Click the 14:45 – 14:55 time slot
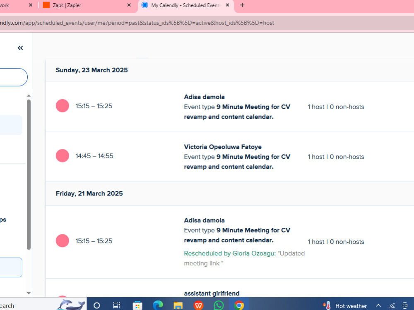414x310 pixels. [94, 156]
